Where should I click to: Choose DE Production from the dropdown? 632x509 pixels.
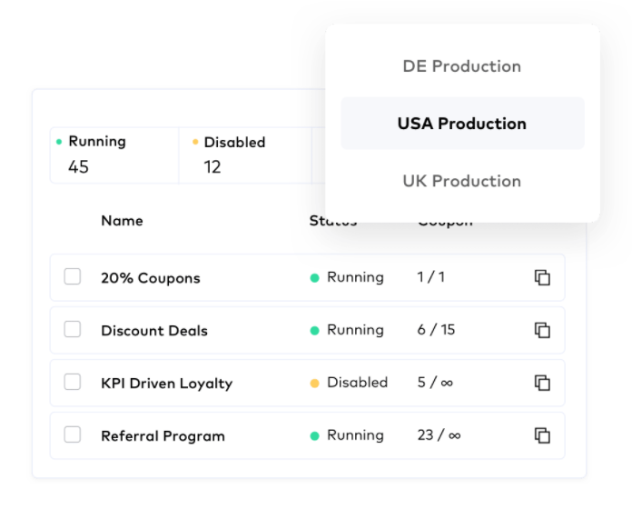[461, 66]
